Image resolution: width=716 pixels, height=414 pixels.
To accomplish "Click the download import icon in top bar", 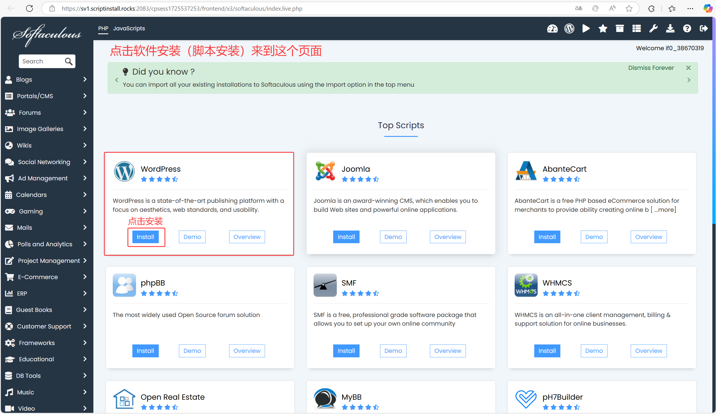I will [x=670, y=28].
